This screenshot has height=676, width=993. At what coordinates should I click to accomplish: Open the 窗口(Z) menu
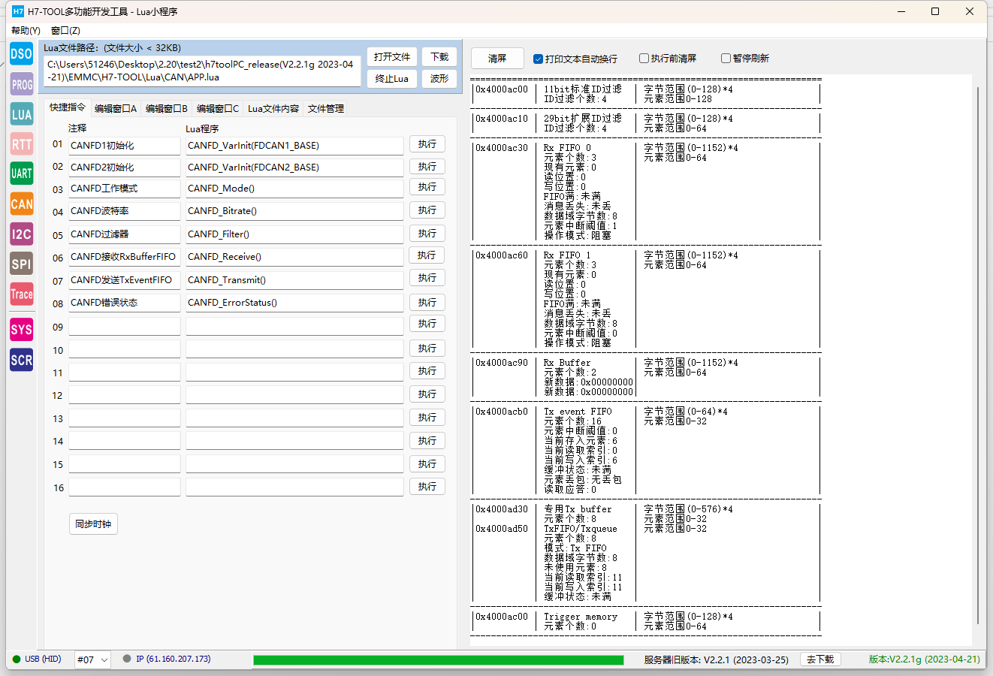[x=65, y=31]
